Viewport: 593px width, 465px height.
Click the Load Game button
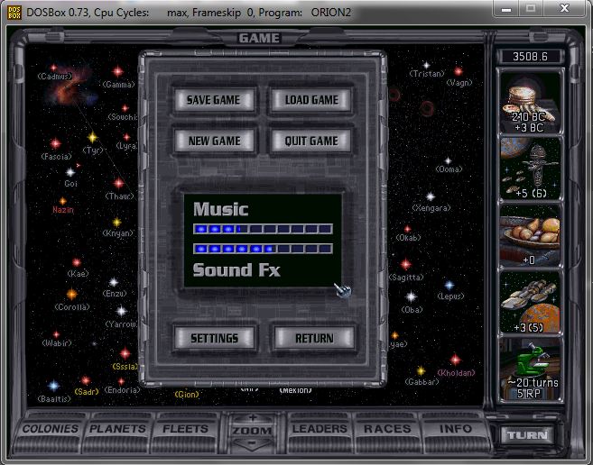(311, 100)
